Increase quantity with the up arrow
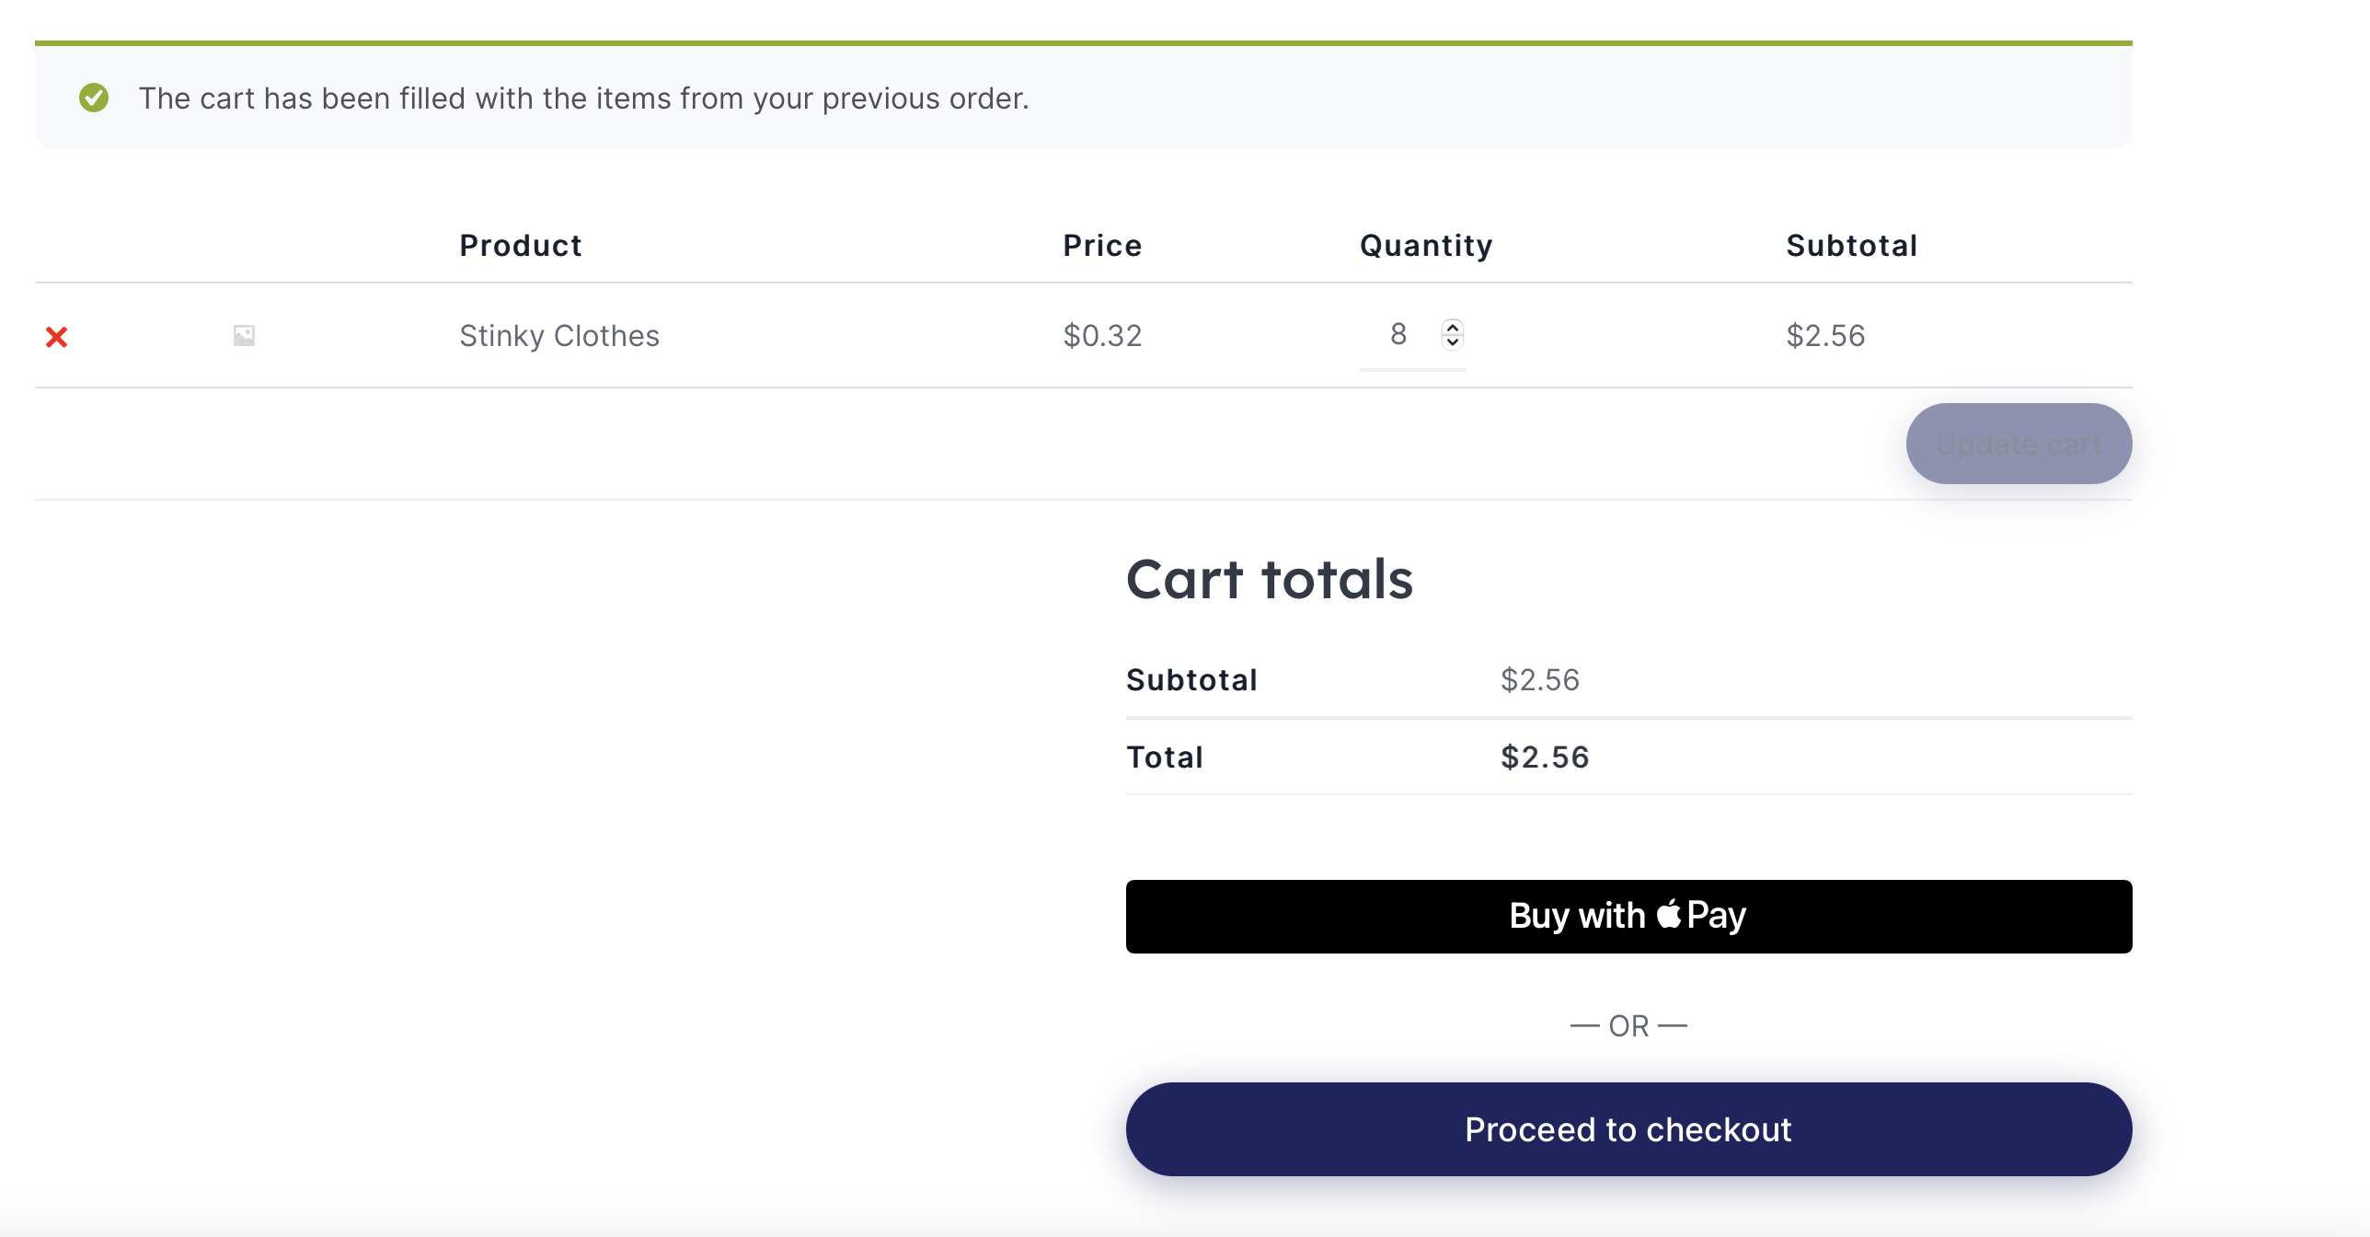This screenshot has height=1237, width=2370. pyautogui.click(x=1453, y=327)
